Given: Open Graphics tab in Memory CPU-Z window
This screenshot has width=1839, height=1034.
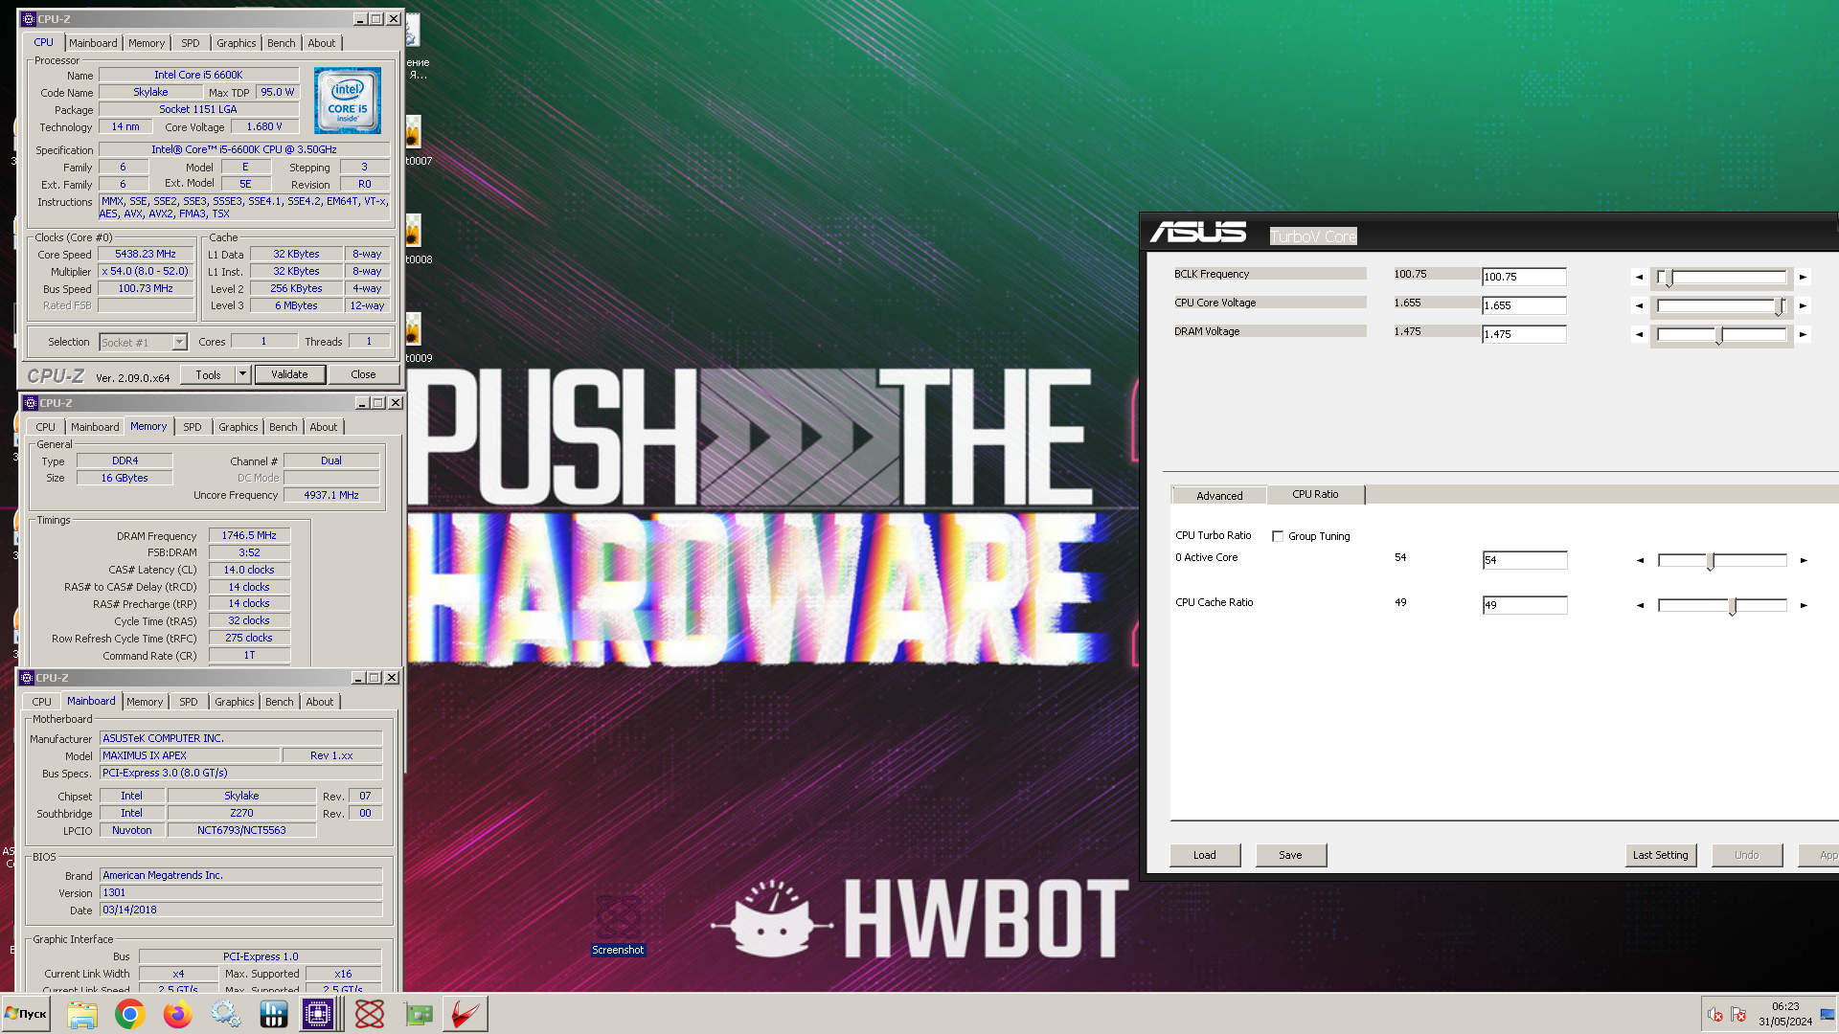Looking at the screenshot, I should tap(238, 427).
